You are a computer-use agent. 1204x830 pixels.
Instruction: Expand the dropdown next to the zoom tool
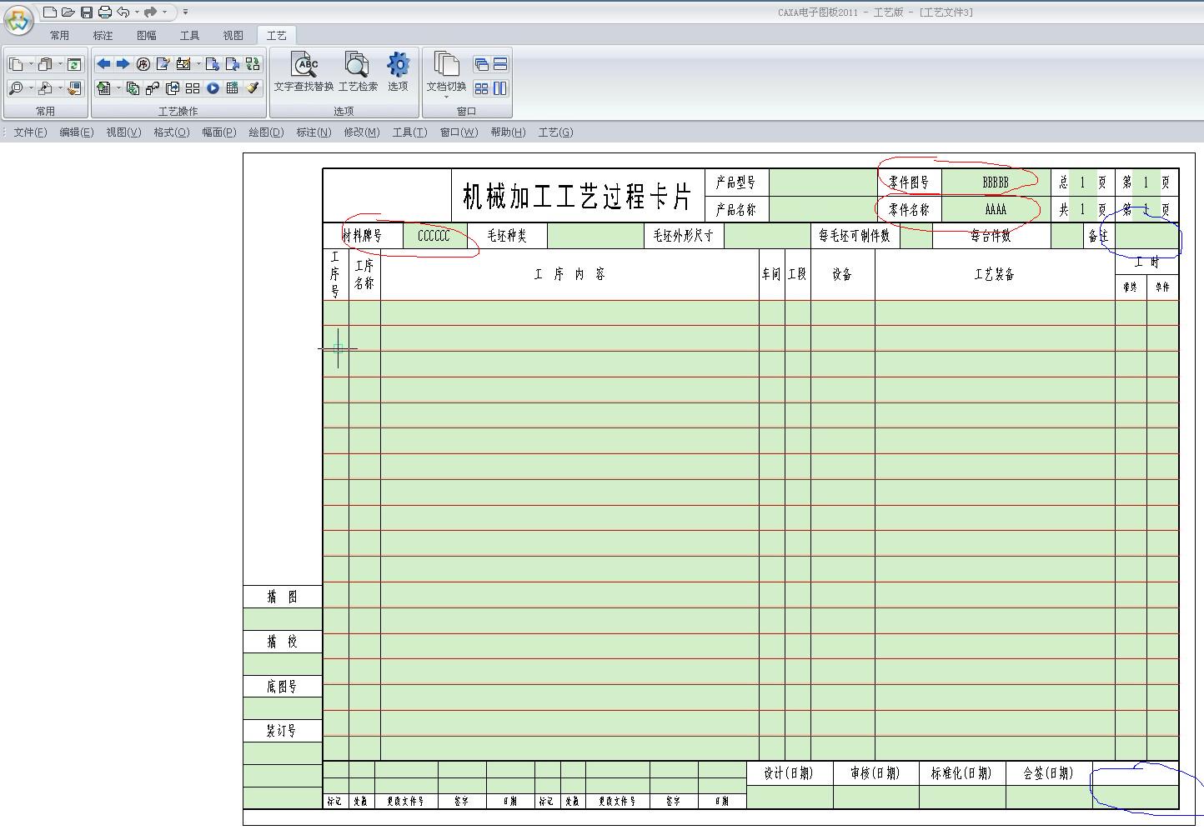[30, 87]
